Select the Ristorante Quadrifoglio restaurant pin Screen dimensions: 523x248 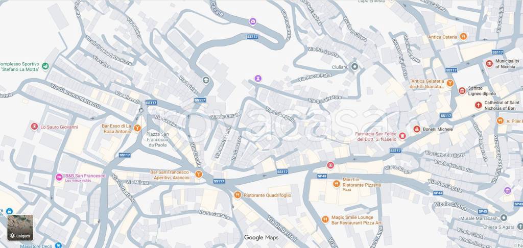pyautogui.click(x=237, y=195)
